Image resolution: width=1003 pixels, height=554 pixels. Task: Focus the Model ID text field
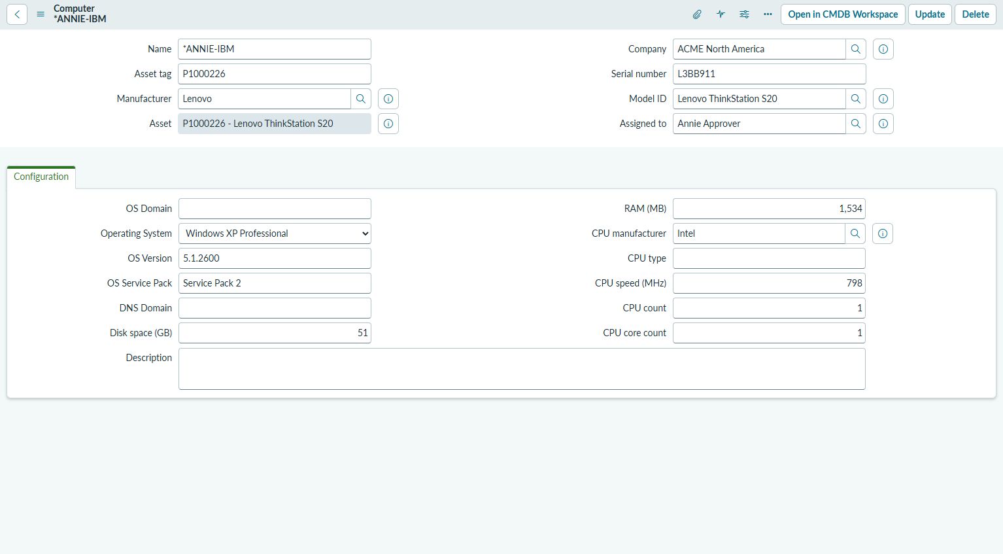point(759,99)
